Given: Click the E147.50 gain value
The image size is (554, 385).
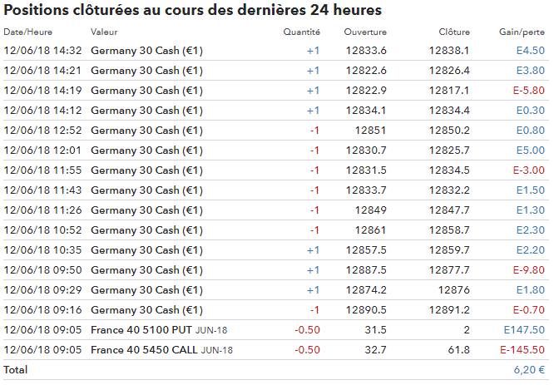Looking at the screenshot, I should pos(524,330).
